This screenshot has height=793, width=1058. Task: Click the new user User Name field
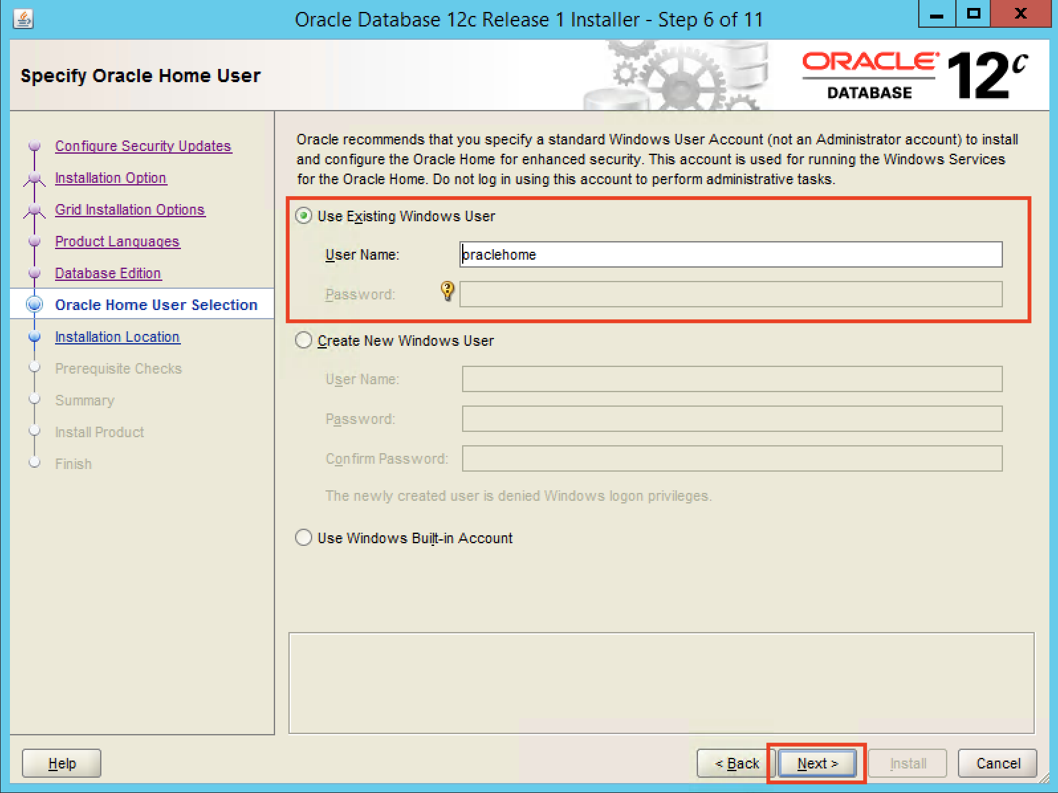coord(732,379)
